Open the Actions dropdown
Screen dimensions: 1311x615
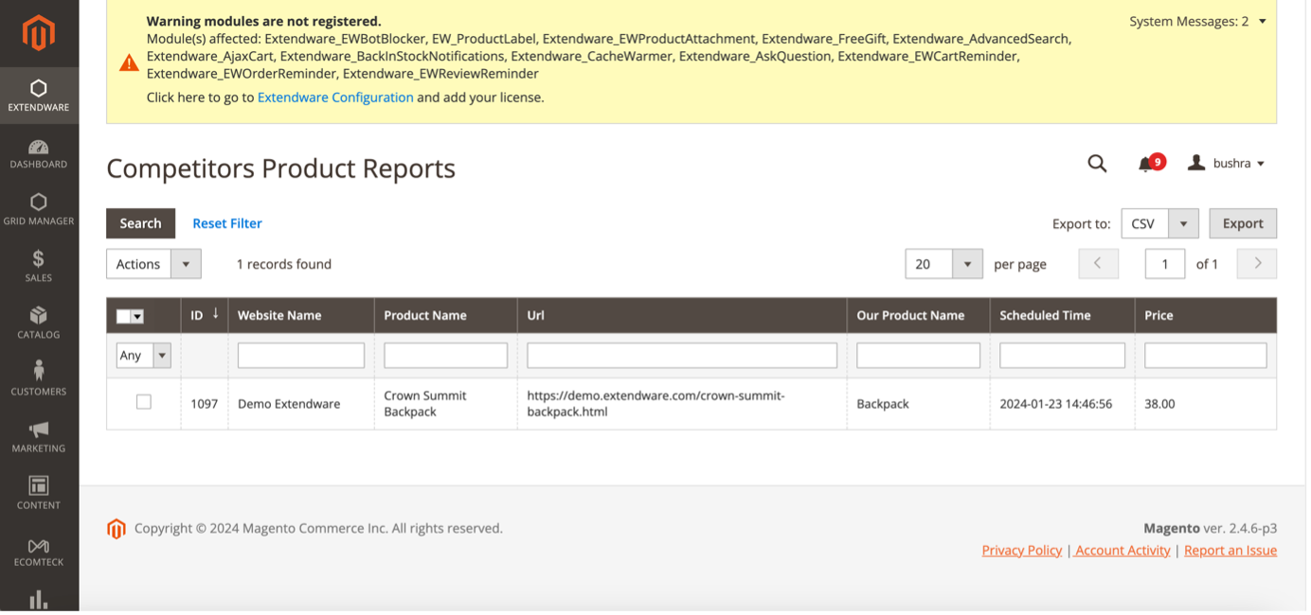pos(153,264)
